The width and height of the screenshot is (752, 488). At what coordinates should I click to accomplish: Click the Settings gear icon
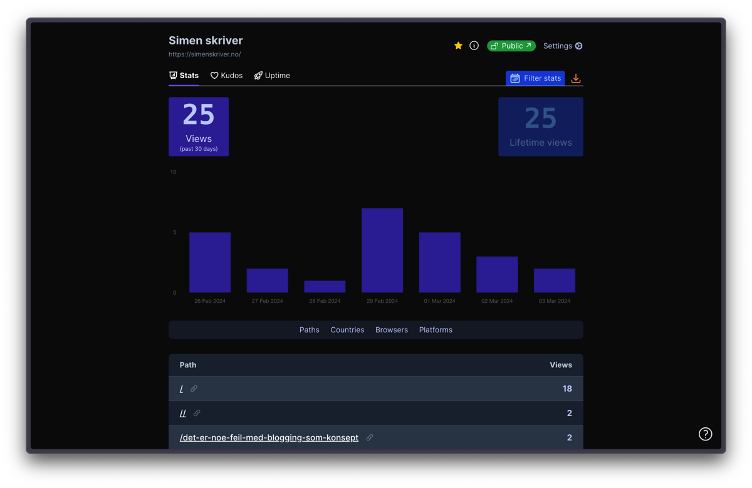(x=579, y=46)
